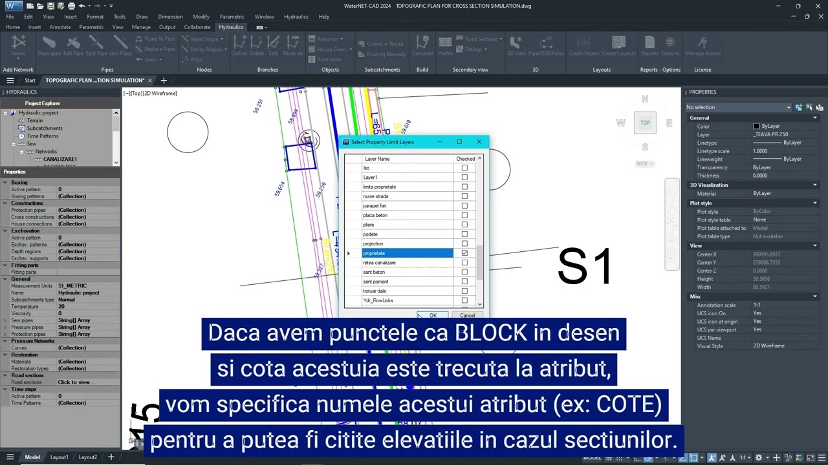Open the File menu

point(10,17)
